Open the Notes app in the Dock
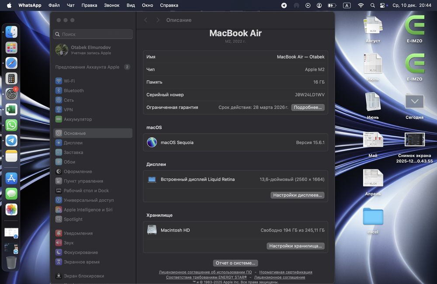Viewport: 437px width, 284px height. coord(11,156)
